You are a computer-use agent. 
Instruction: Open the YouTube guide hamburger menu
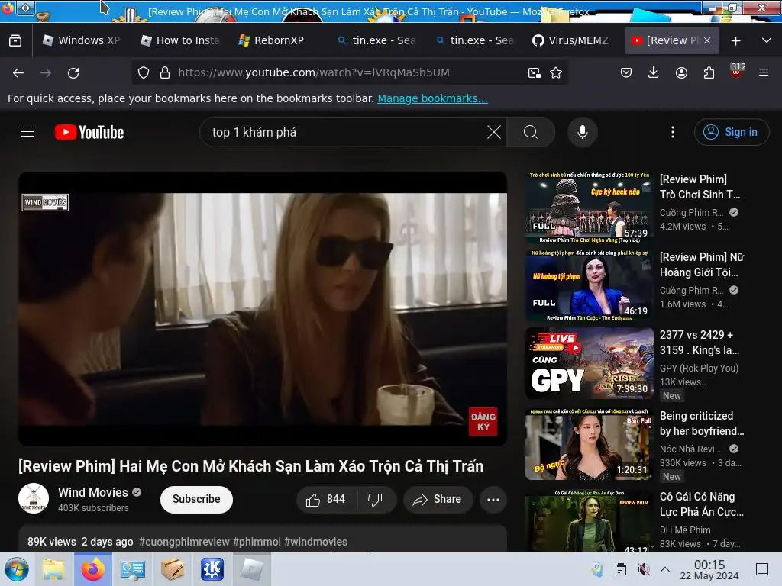(27, 132)
